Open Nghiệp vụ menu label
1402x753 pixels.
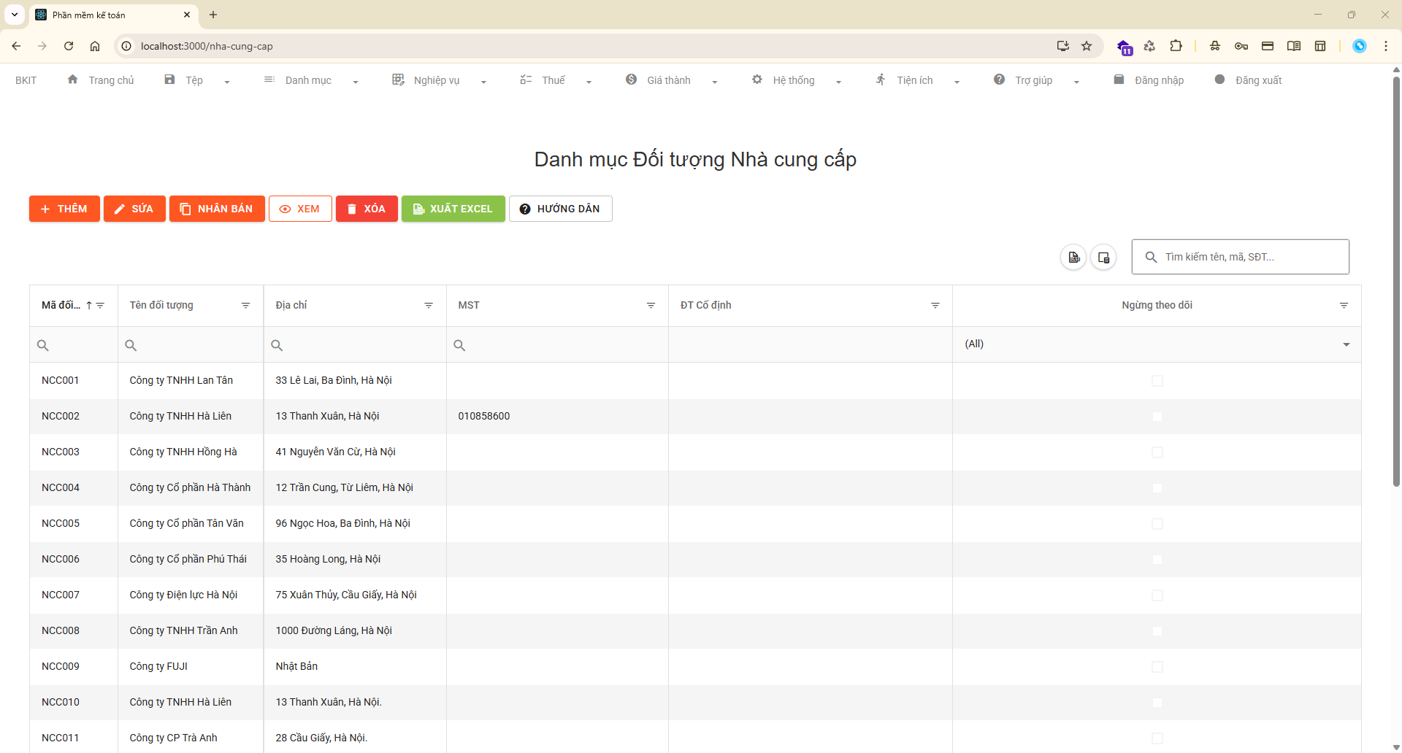click(x=436, y=80)
